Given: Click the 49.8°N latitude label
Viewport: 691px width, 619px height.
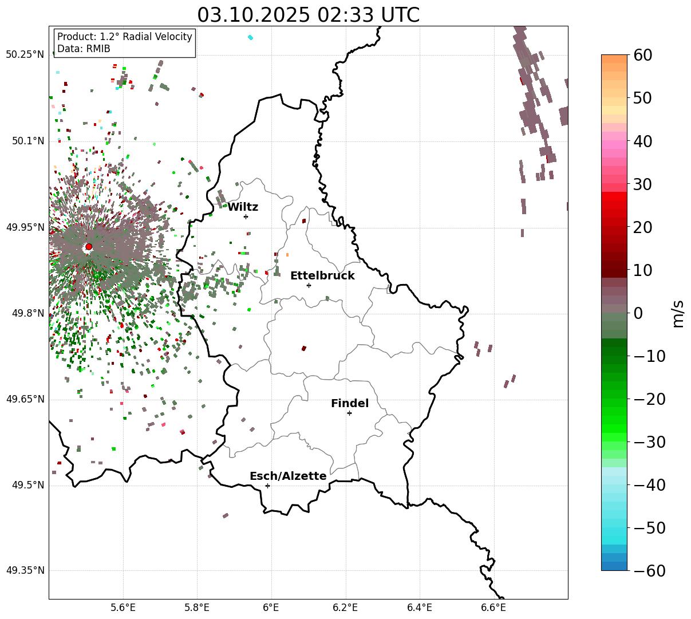Looking at the screenshot, I should (x=27, y=313).
